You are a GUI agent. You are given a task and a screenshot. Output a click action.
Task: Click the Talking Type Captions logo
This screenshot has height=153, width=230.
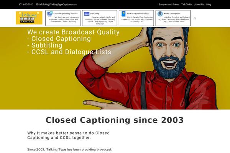pyautogui.click(x=29, y=18)
